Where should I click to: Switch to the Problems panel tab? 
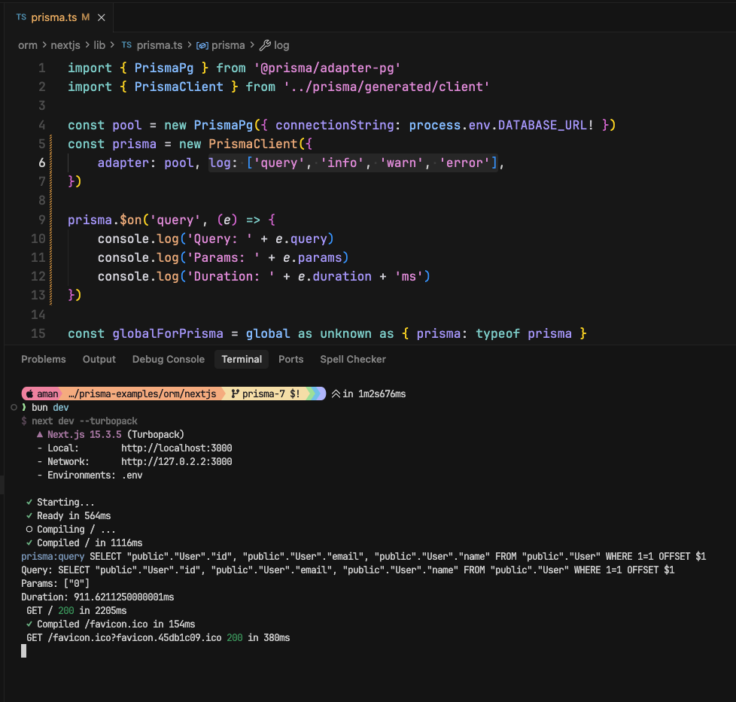(44, 360)
